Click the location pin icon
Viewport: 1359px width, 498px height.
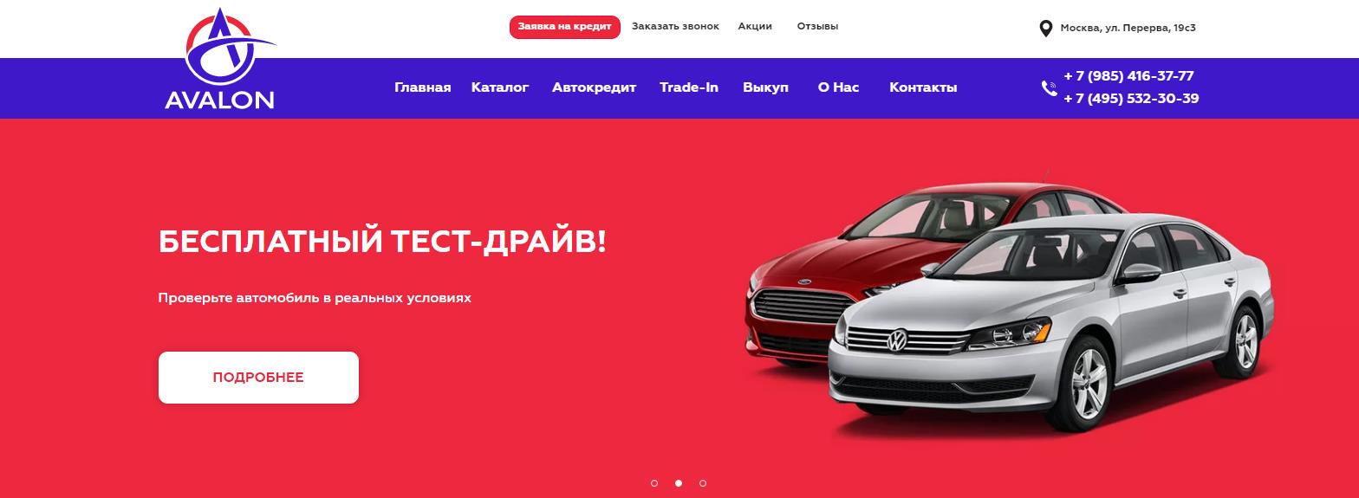[x=1046, y=29]
